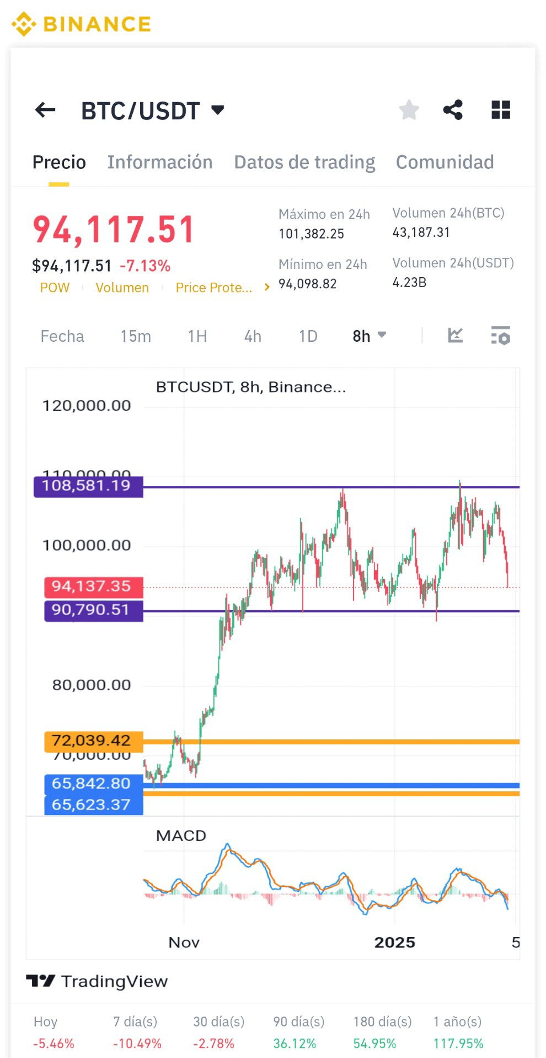
Task: Click the TradingView logo
Action: point(97,981)
